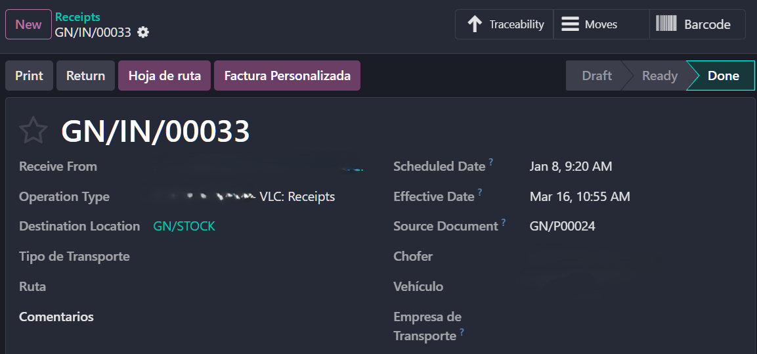Screen dimensions: 757x354
Task: Open Factura Personalizada
Action: [287, 76]
